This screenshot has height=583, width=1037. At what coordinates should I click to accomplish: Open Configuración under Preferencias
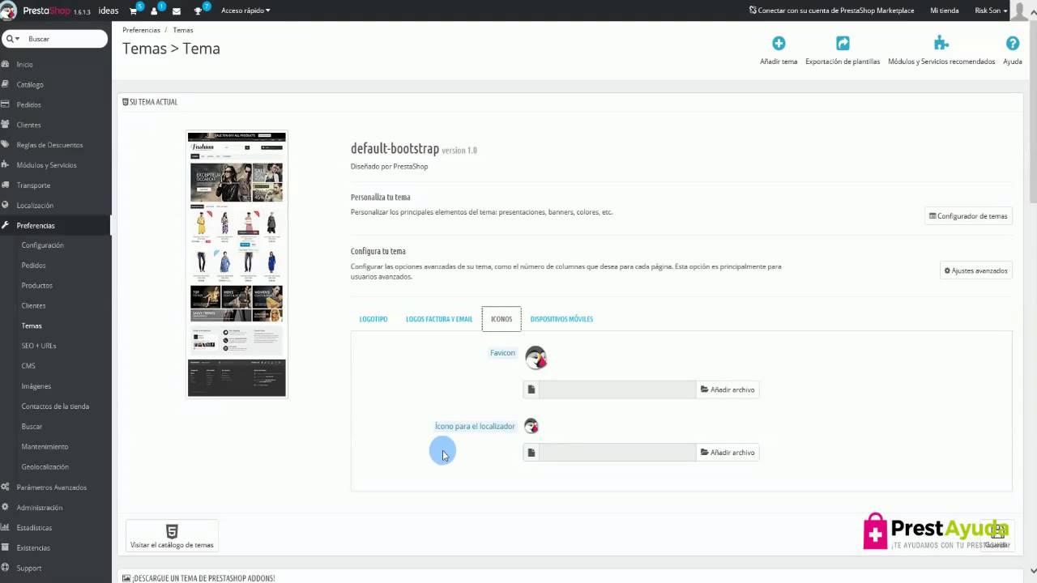pyautogui.click(x=42, y=245)
